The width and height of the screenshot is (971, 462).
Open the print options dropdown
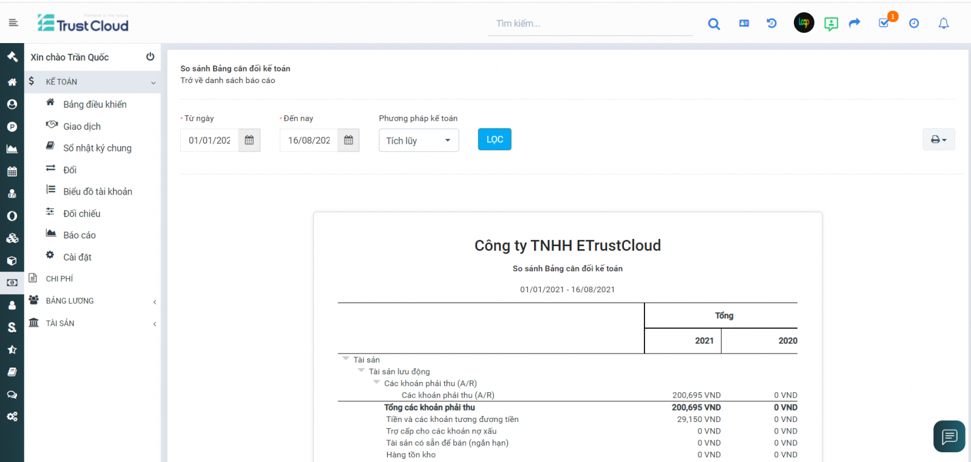tap(938, 139)
